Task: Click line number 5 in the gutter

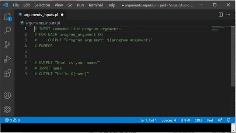Action: pos(25,51)
